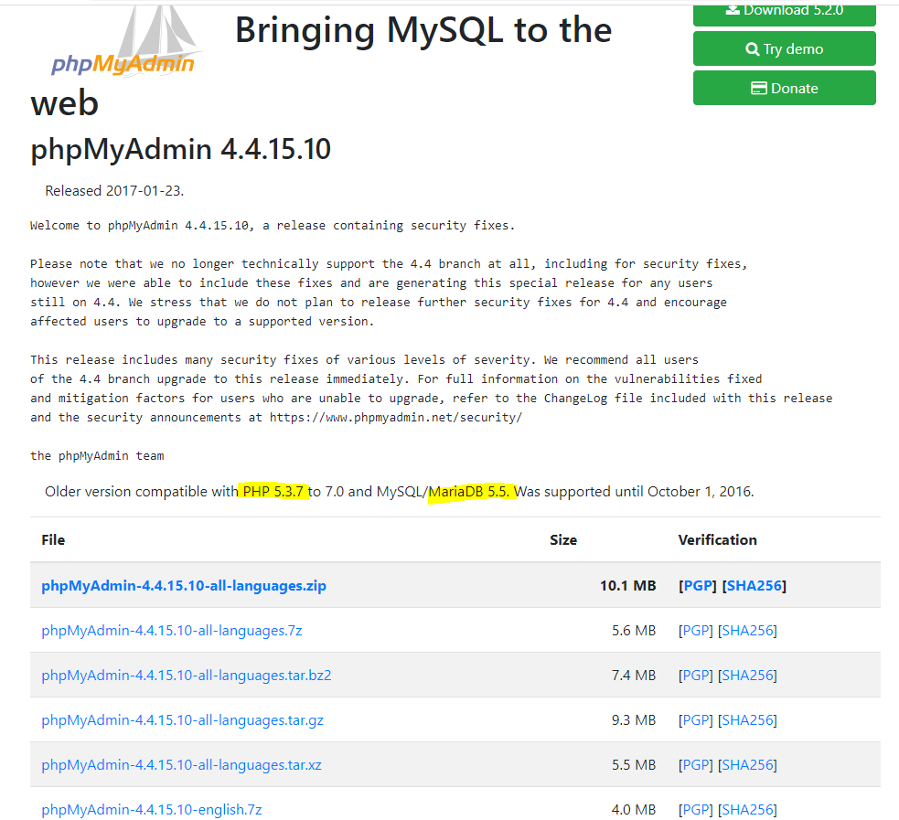
Task: Download phpMyAdmin-4.4.15.10-all-languages.zip
Action: click(x=184, y=586)
